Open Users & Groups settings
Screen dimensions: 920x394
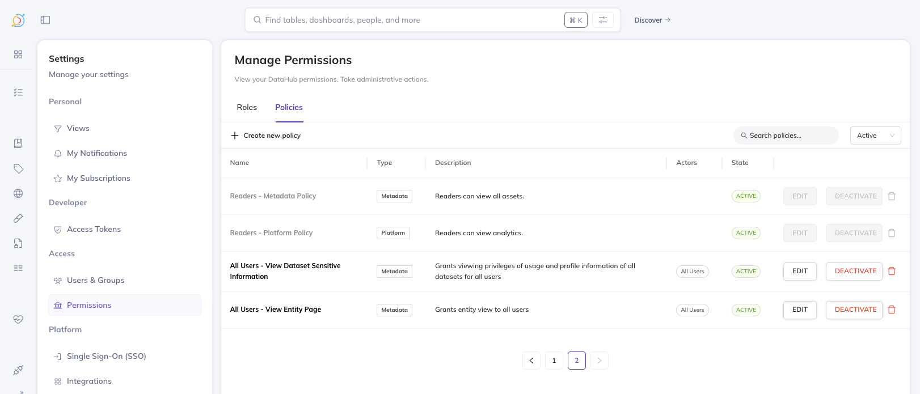tap(95, 280)
